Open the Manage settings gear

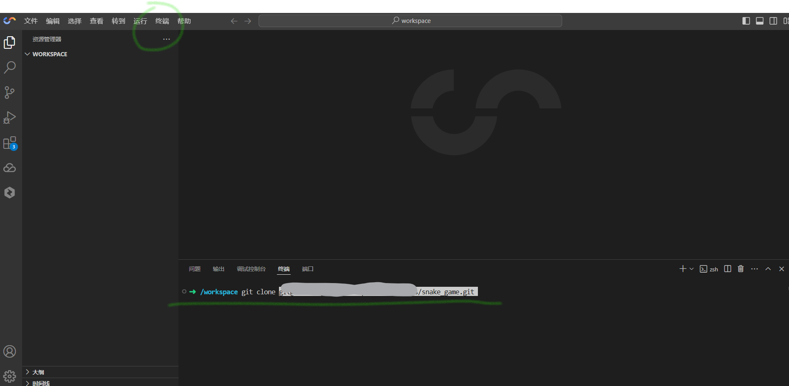[x=10, y=376]
